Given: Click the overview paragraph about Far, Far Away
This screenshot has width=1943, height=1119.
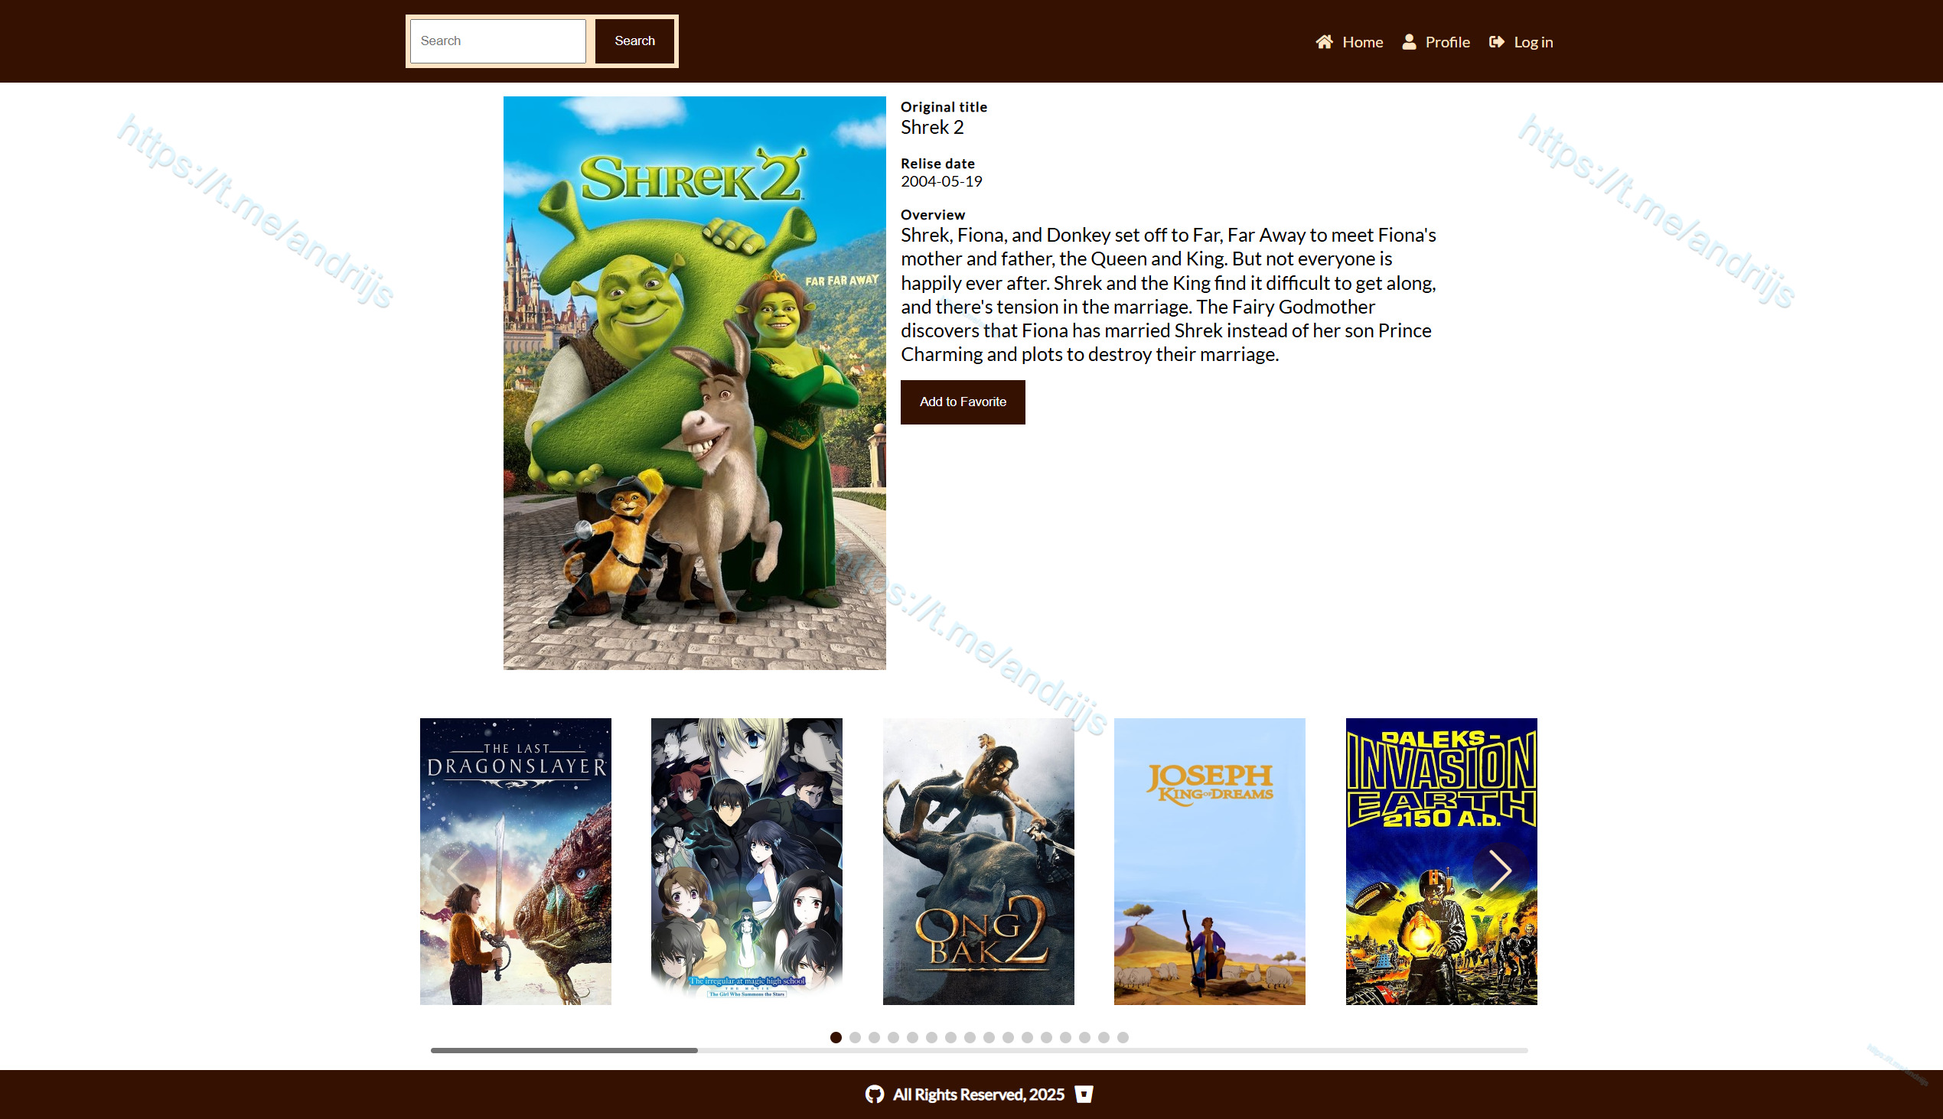Looking at the screenshot, I should 1168,294.
